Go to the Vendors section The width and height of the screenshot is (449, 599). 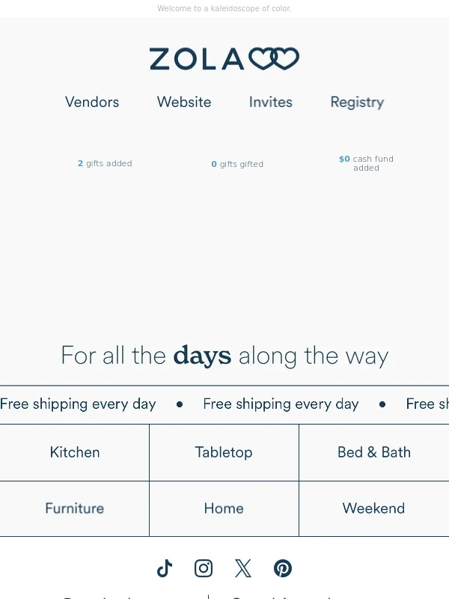(92, 102)
